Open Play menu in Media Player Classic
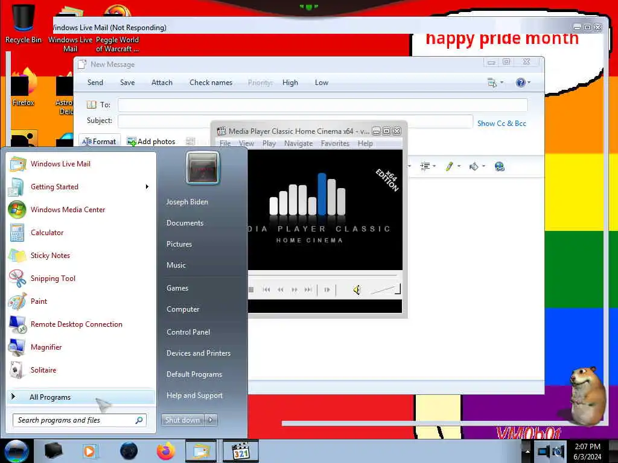The image size is (618, 463). pos(269,143)
